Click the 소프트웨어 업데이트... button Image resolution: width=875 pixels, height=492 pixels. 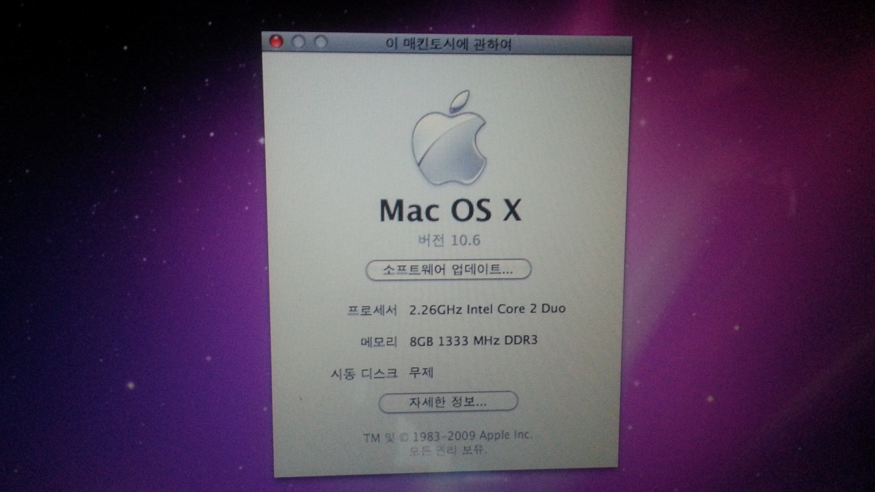coord(448,269)
